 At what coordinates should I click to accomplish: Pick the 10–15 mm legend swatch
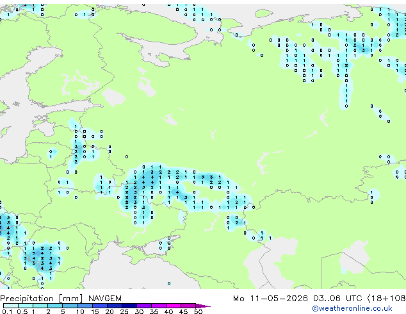pyautogui.click(x=85, y=306)
